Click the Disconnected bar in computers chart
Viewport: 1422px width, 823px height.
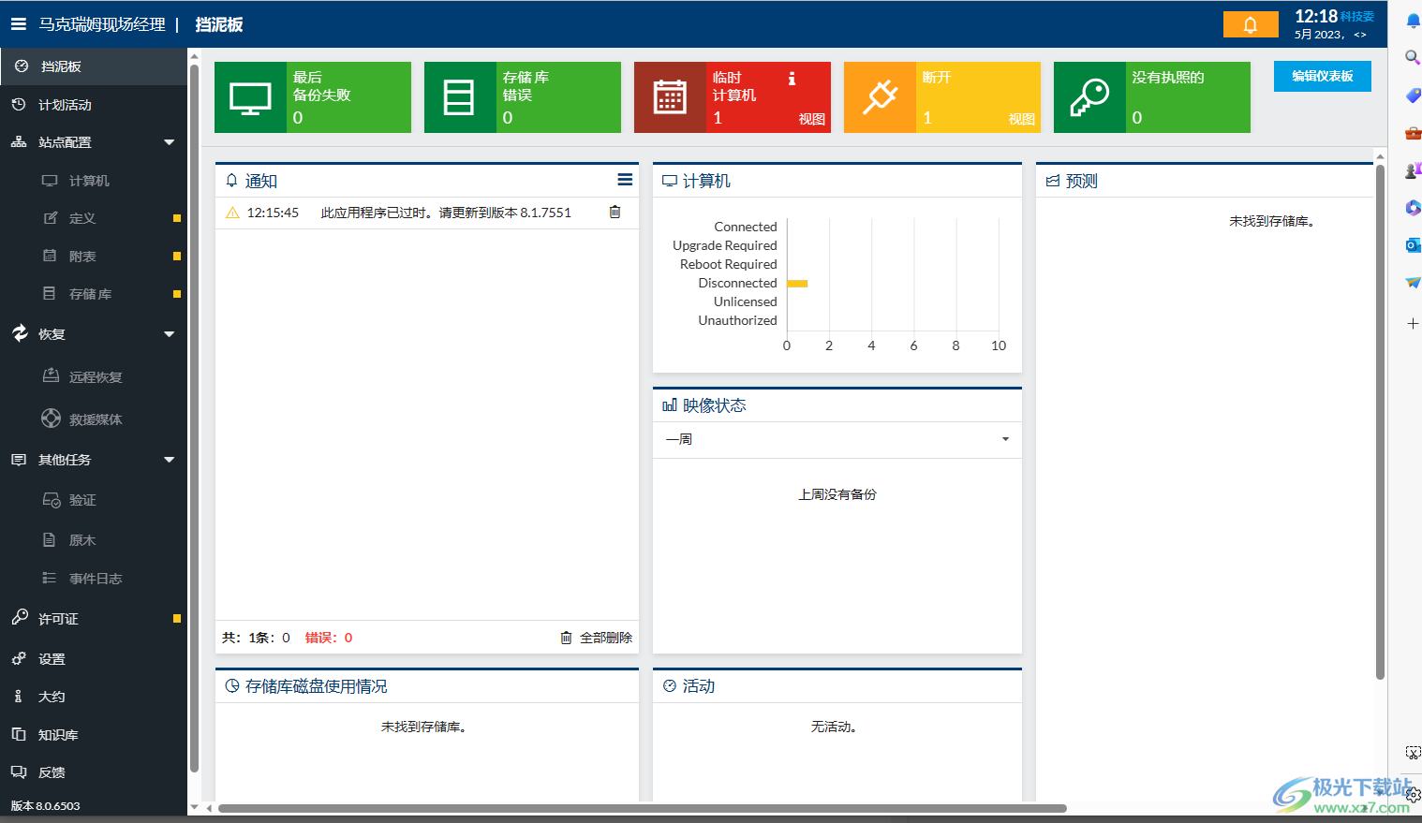click(x=797, y=283)
